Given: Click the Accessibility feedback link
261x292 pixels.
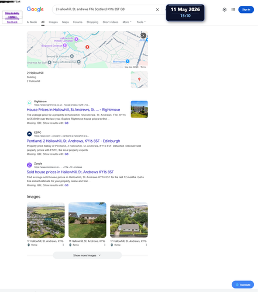Looking at the screenshot, I should [12, 20].
